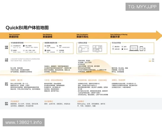This screenshot has height=129, width=162.
Task: Click the static save file icon
Action: (x=113, y=46)
